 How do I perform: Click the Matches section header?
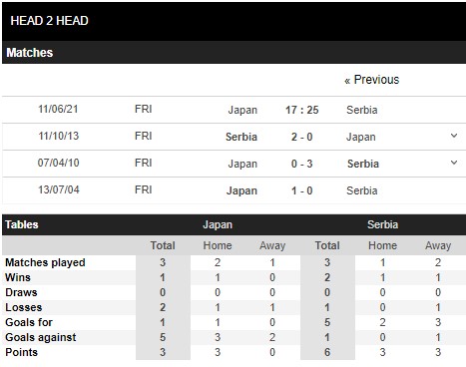(x=30, y=53)
